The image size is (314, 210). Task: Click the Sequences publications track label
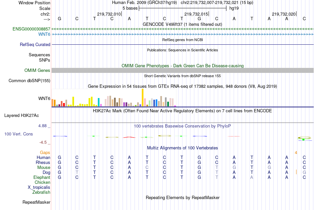pos(39,55)
